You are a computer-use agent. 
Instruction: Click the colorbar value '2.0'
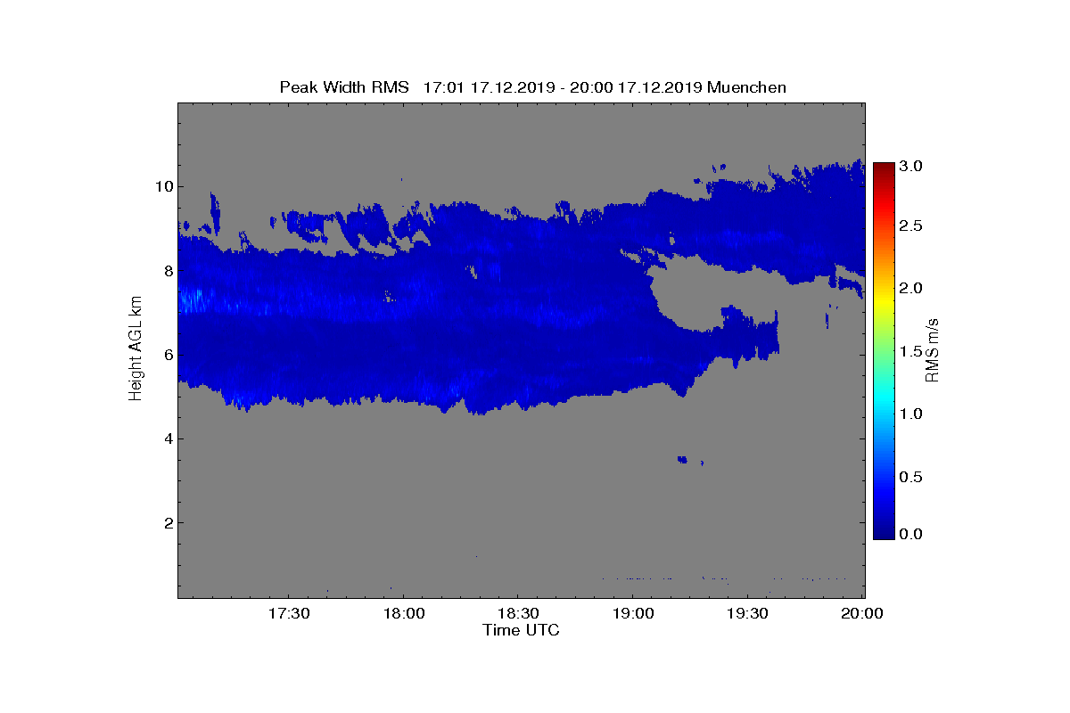pyautogui.click(x=911, y=288)
